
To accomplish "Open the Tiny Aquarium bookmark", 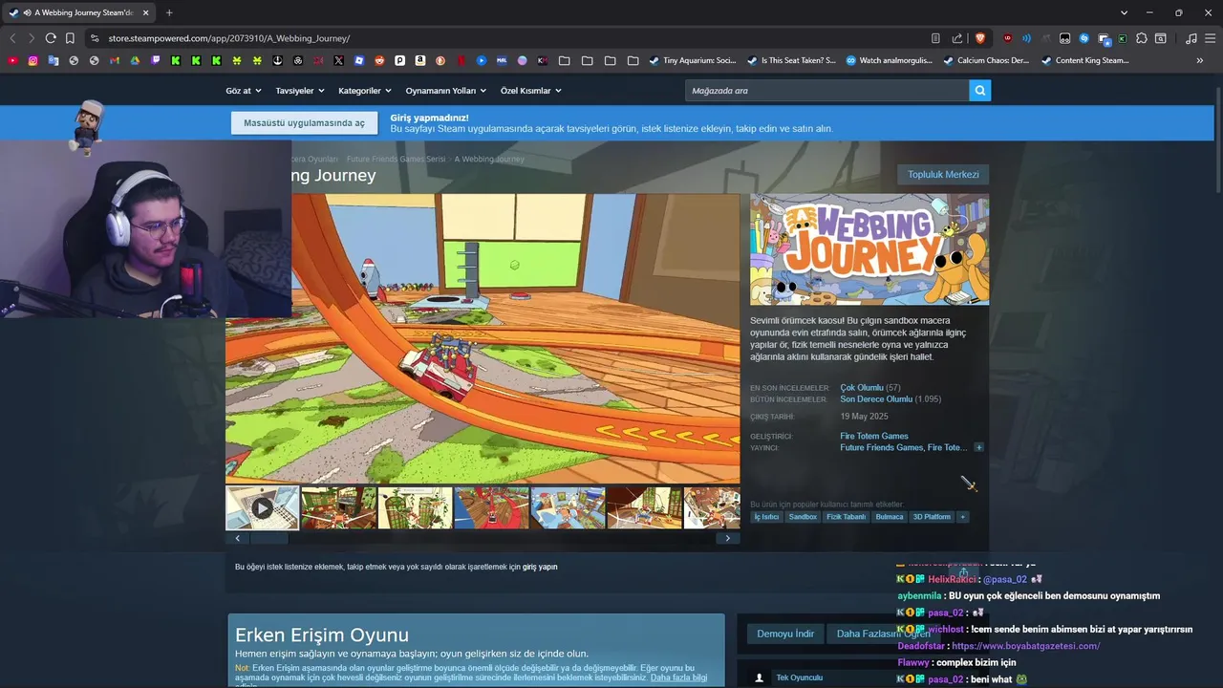I will click(x=693, y=60).
